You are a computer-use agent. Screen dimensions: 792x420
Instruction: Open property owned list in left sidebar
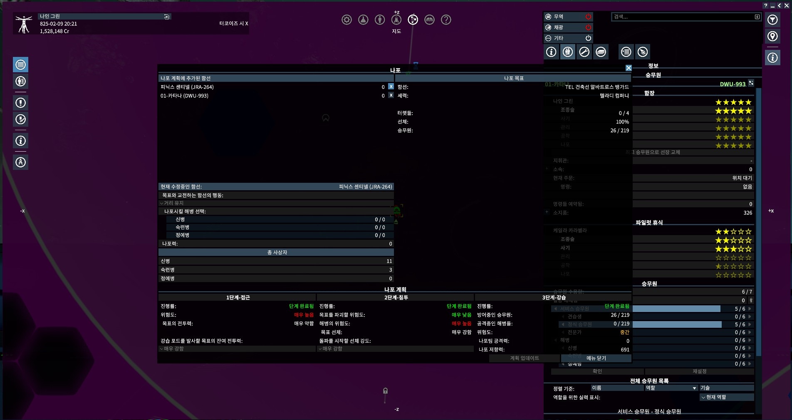(20, 81)
